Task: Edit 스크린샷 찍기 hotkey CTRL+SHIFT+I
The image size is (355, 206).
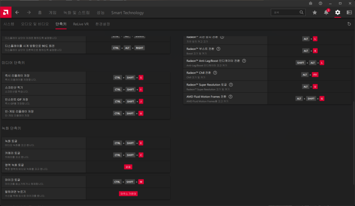Action: pos(128,89)
